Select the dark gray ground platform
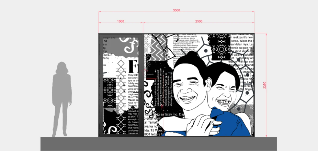This screenshot has width=318, height=151. click(x=159, y=144)
